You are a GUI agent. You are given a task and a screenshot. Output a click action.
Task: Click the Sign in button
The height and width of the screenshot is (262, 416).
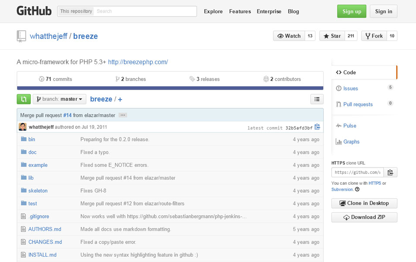[383, 11]
